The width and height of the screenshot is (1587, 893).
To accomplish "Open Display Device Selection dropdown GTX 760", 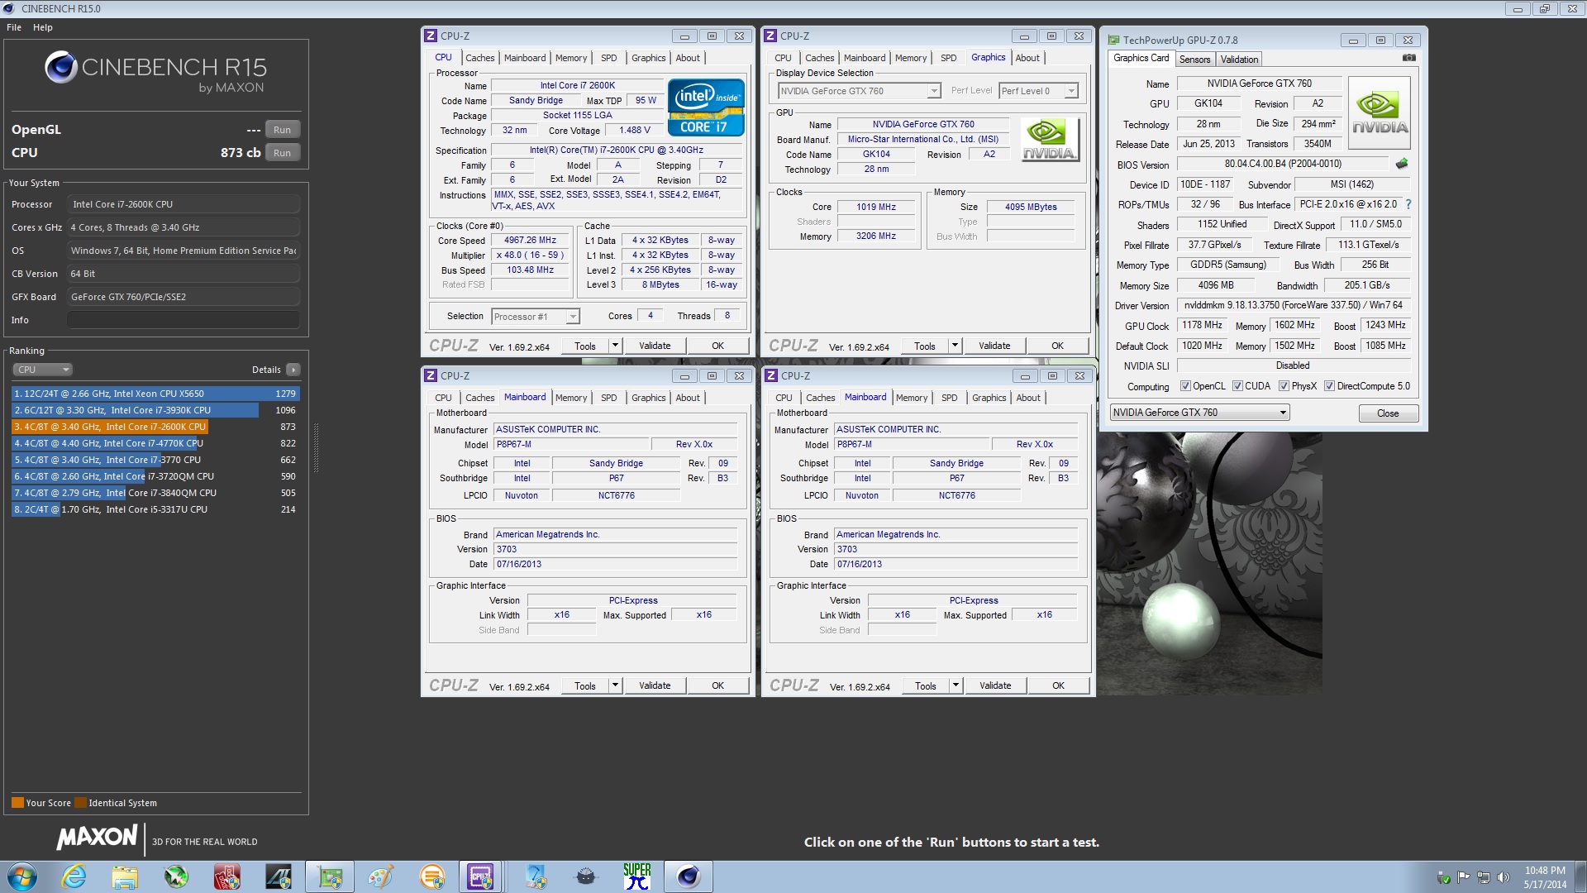I will [x=860, y=91].
